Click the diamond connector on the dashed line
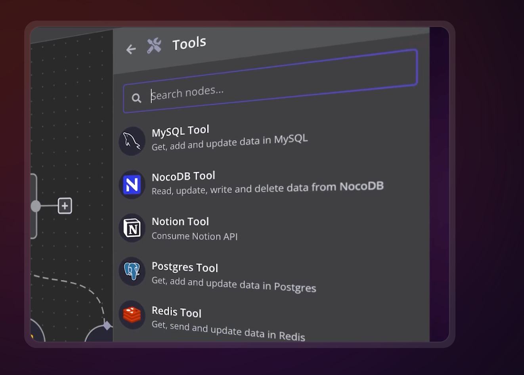Screen dimensions: 524x375 (x=107, y=325)
